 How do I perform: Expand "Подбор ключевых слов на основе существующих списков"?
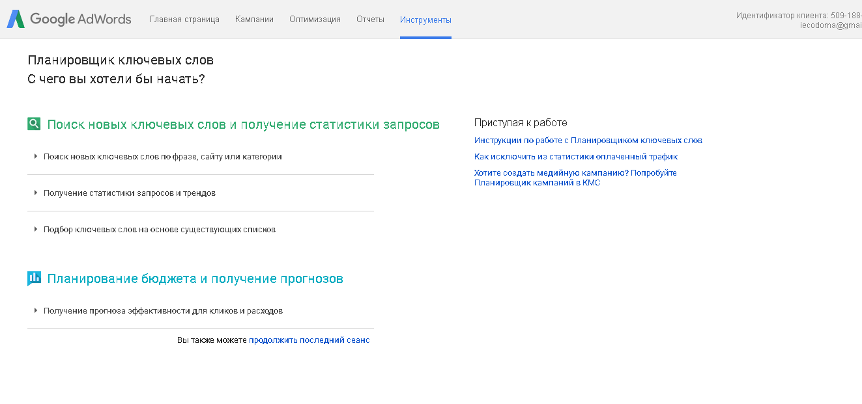[158, 229]
